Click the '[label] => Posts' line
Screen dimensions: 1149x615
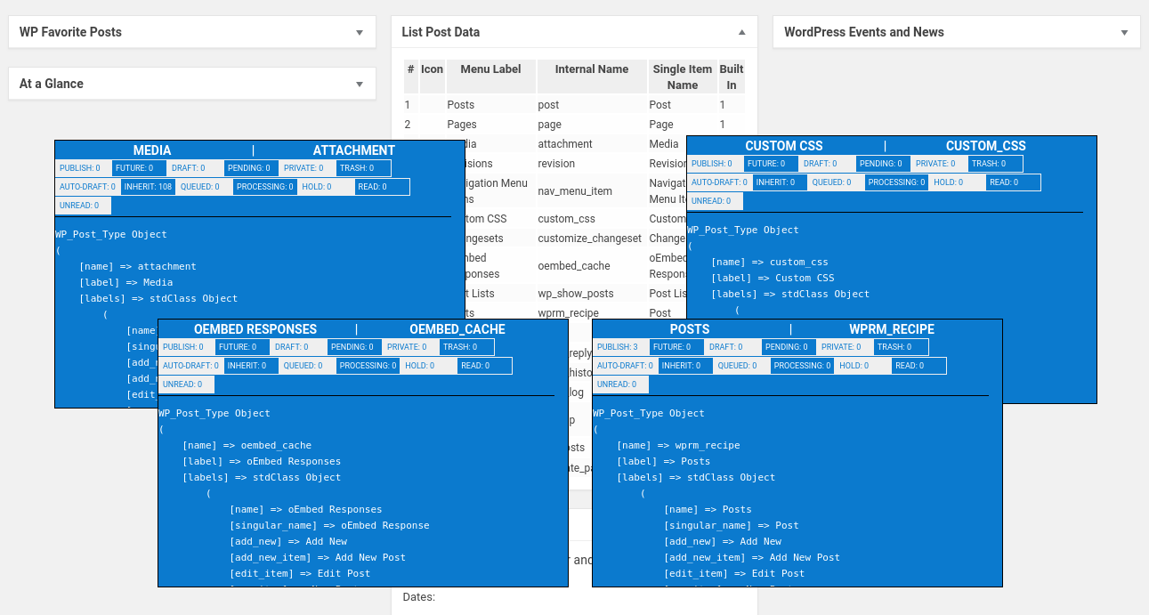point(664,461)
